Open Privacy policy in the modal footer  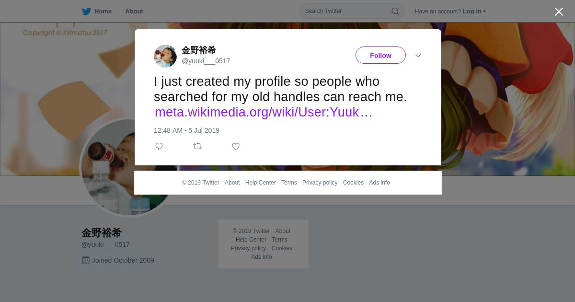pos(320,183)
